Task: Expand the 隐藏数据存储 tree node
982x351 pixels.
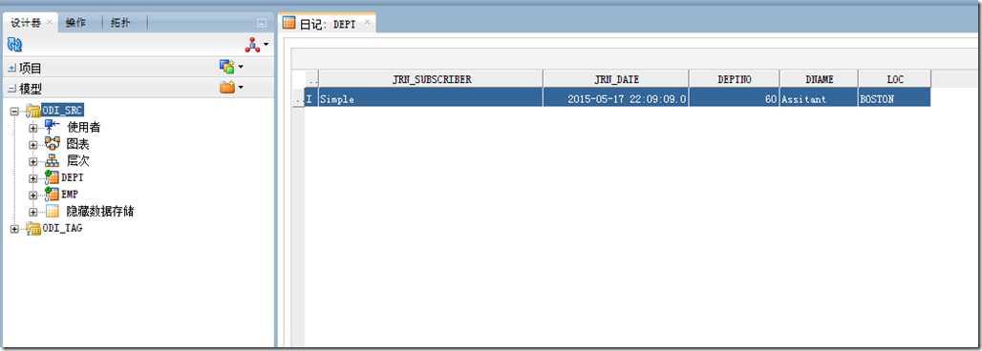Action: coord(33,212)
